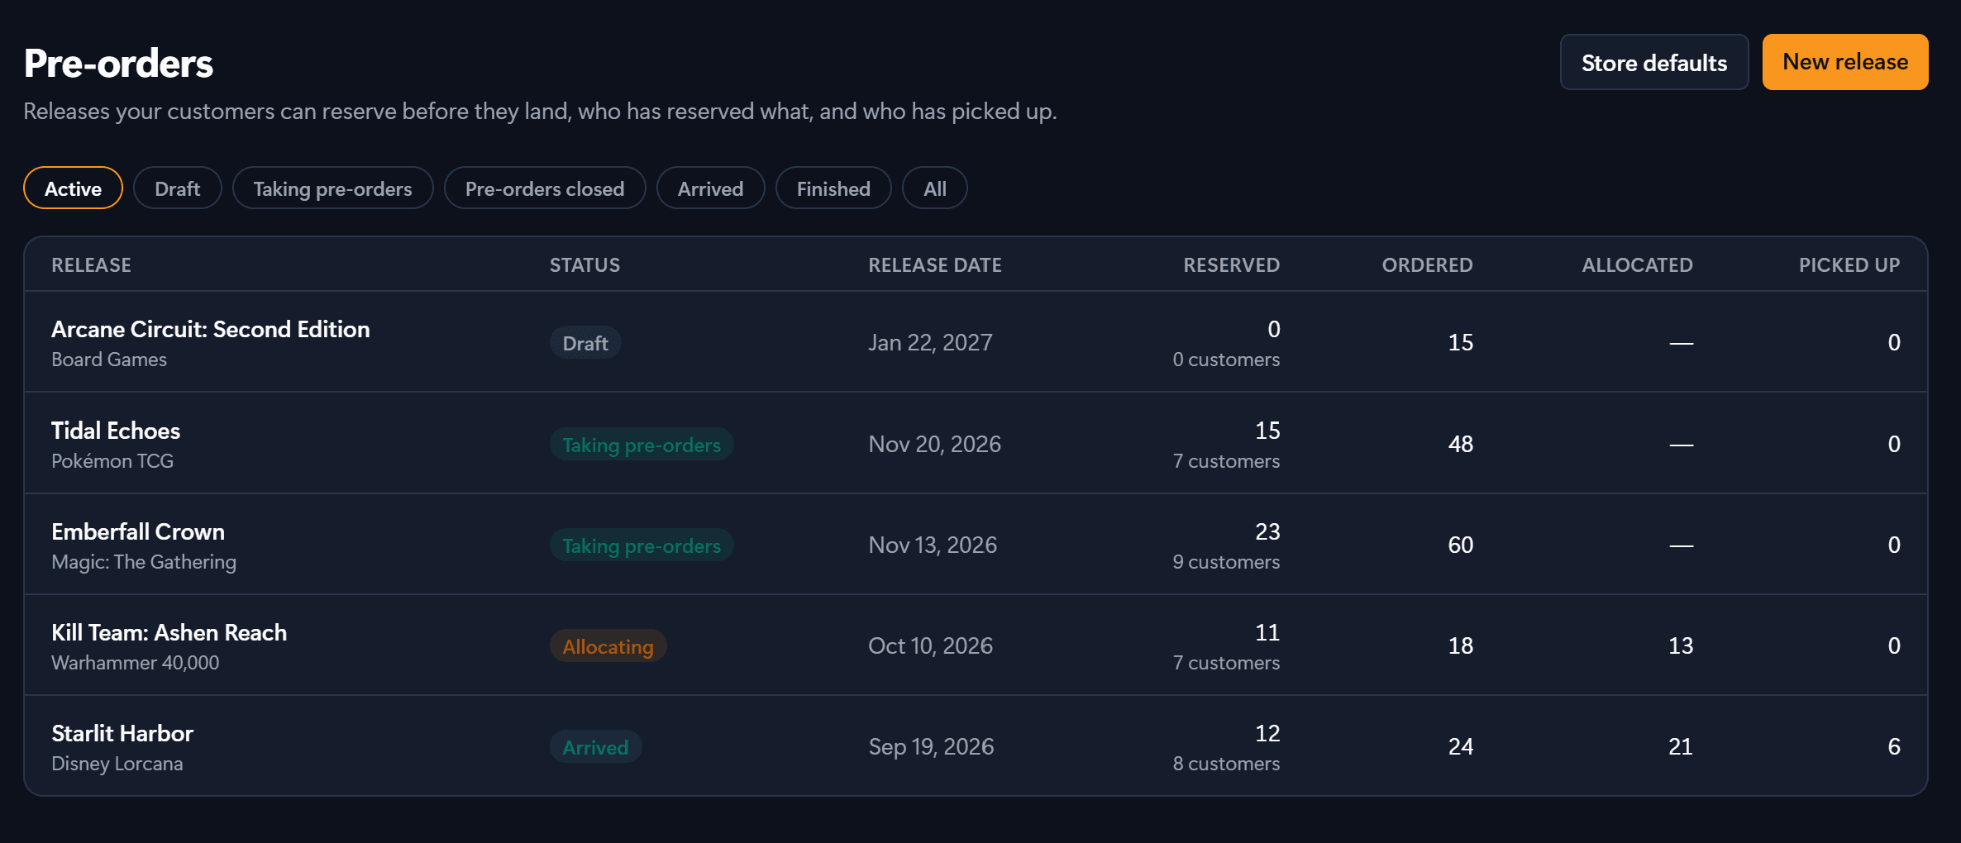Switch to the Finished filter
Viewport: 1961px width, 843px height.
coord(833,188)
